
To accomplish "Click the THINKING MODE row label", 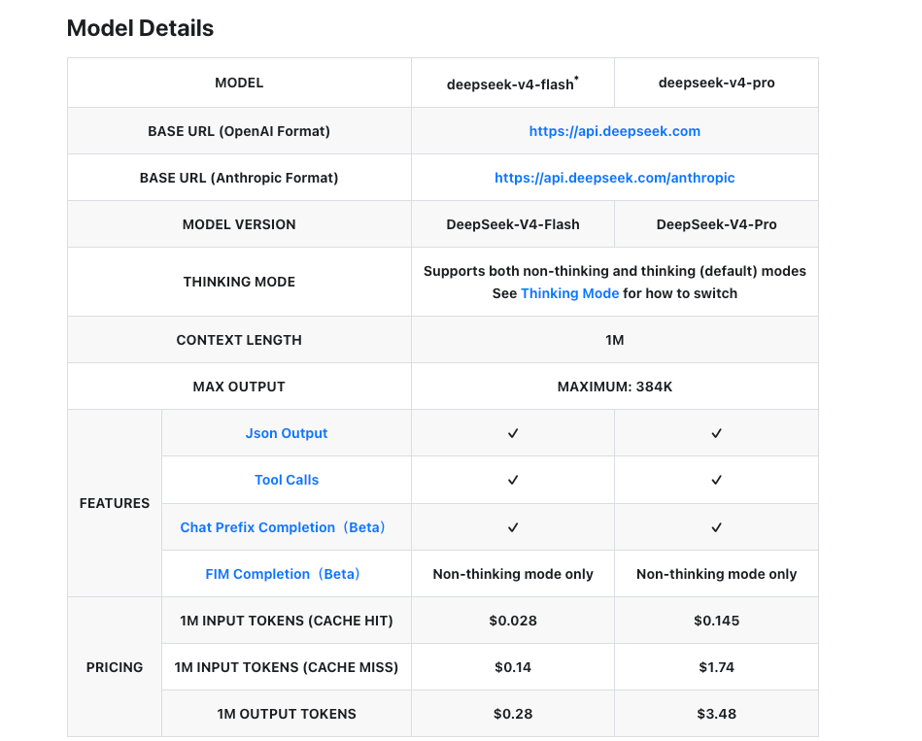I will pos(239,282).
